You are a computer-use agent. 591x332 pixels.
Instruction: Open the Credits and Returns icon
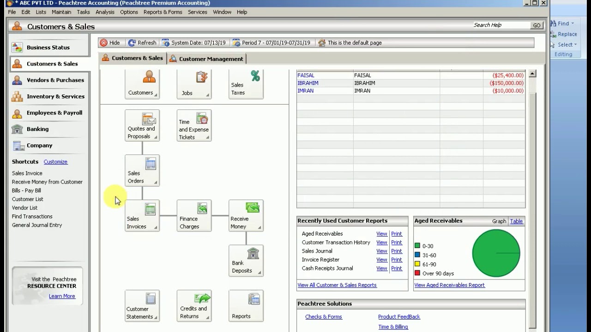point(194,306)
